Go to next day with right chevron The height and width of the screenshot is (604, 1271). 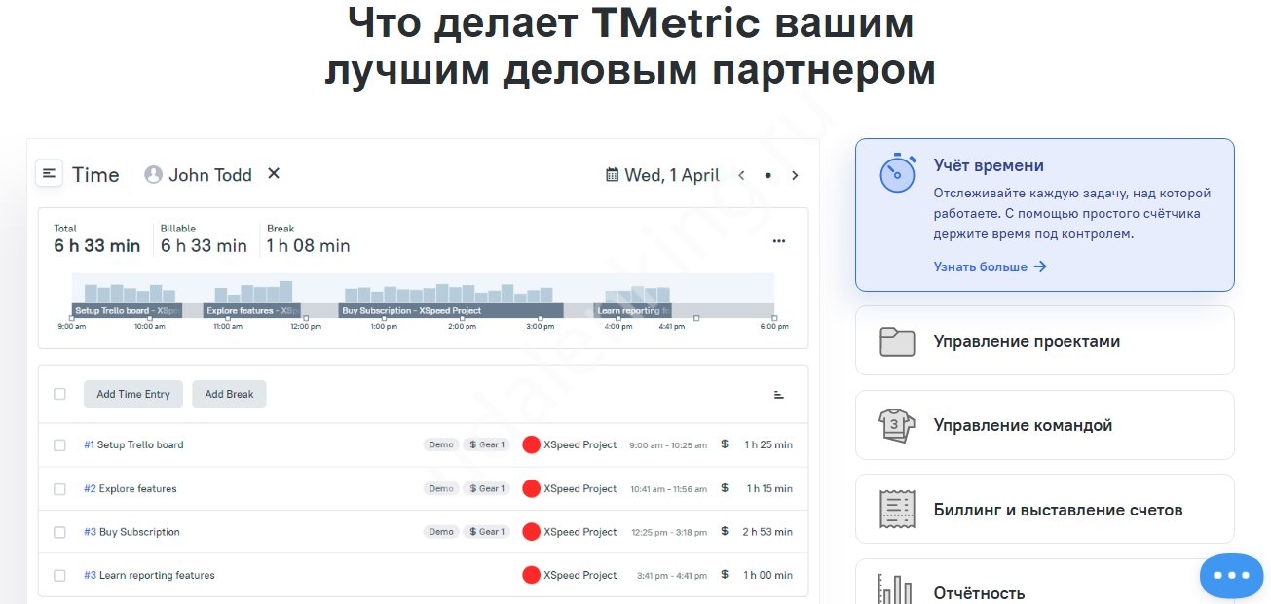(x=795, y=175)
